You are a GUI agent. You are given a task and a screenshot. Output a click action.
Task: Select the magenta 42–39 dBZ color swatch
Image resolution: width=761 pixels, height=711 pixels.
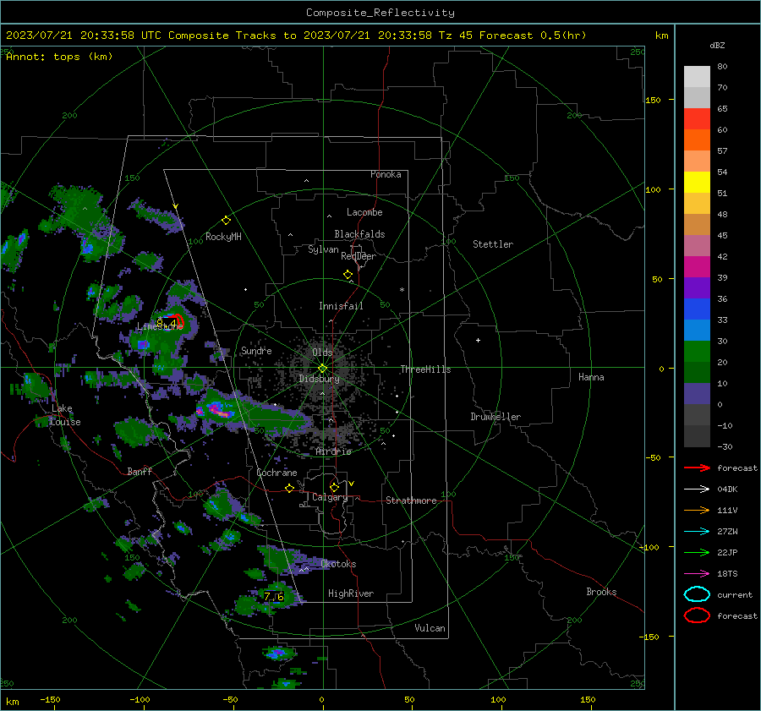[x=697, y=266]
